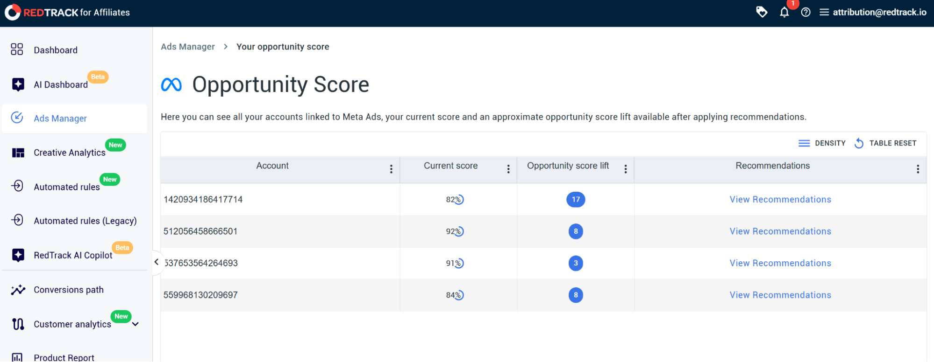Click the density lines icon
This screenshot has height=362, width=934.
tap(804, 143)
